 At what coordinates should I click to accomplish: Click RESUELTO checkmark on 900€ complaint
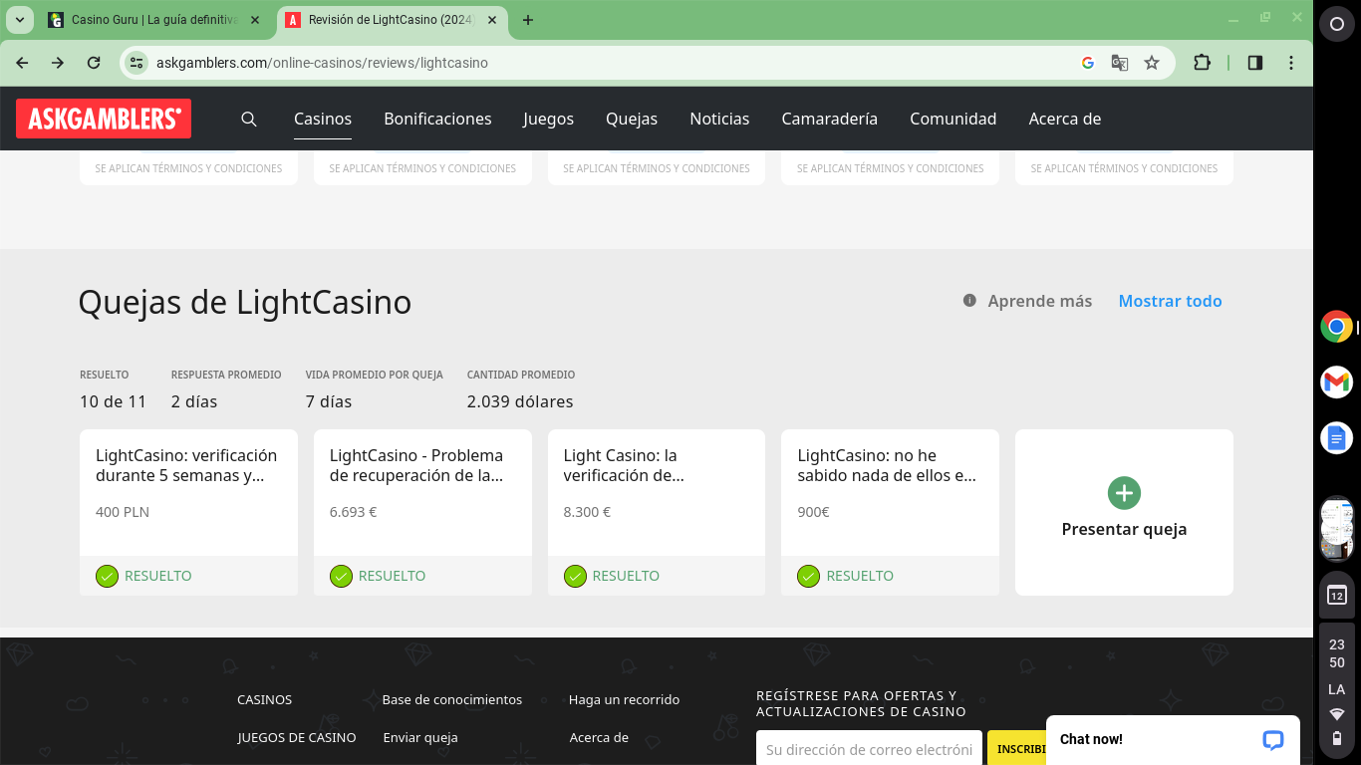808,576
